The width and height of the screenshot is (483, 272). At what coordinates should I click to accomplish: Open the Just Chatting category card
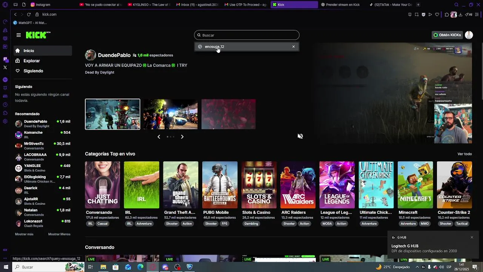102,185
